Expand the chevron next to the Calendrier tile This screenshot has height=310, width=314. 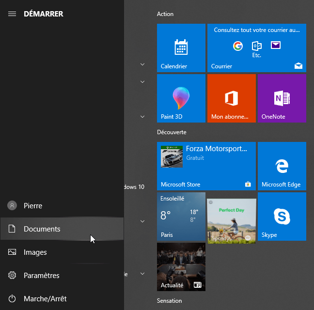[x=142, y=64]
